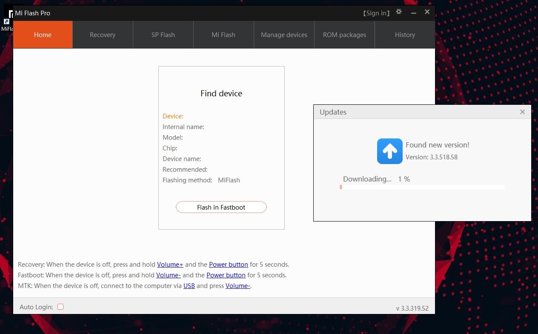538x334 pixels.
Task: Open the History tab
Action: 405,35
